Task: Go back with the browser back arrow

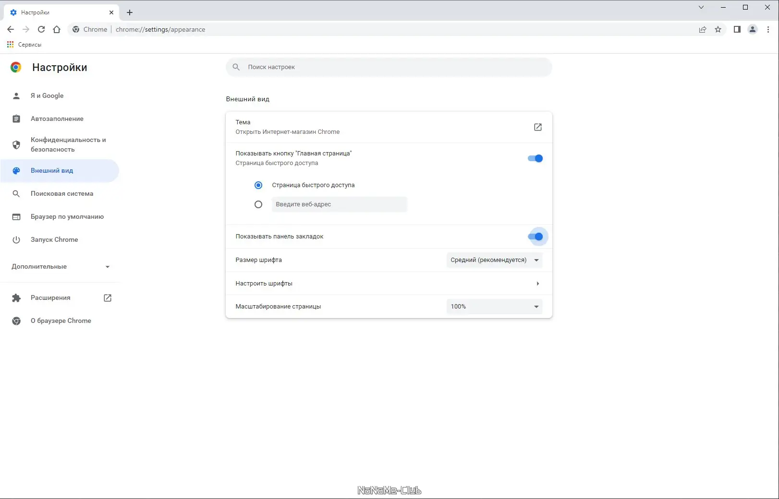Action: pyautogui.click(x=11, y=29)
